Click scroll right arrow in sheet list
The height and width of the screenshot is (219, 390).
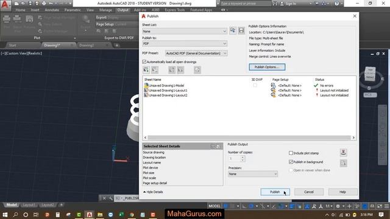pos(353,137)
